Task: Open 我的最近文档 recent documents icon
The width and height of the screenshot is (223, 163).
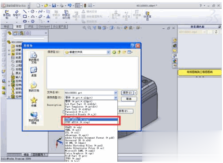Action: click(34, 57)
